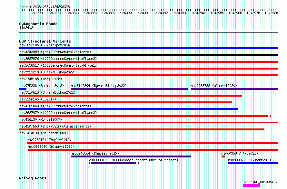
Task: Open nsv436130 (Korbel2007) label
Action: [41, 119]
